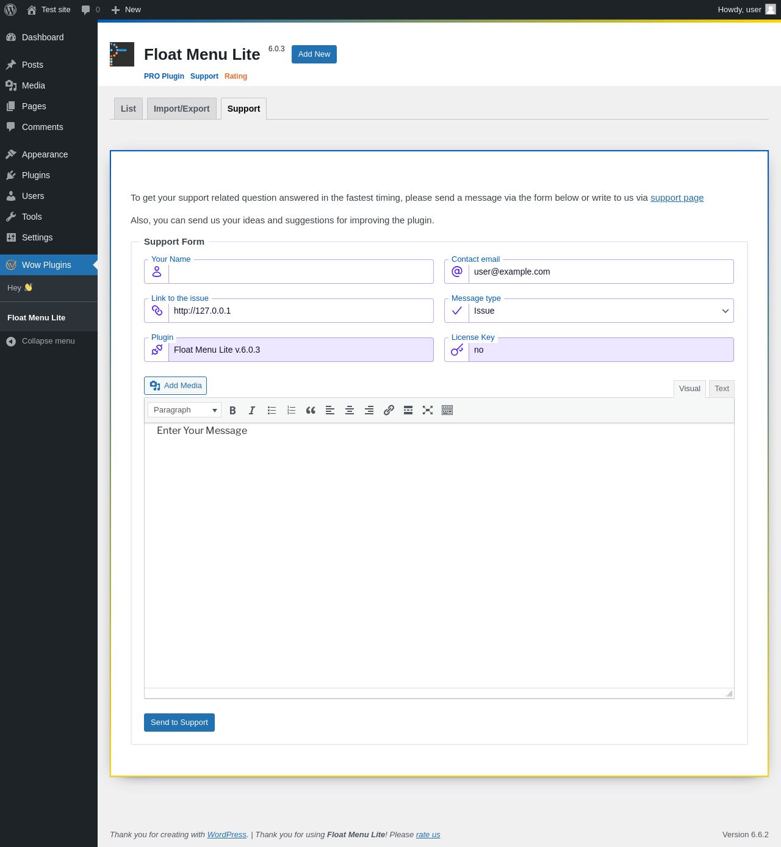Switch editor to Text mode
Screen dimensions: 781x847
(x=722, y=389)
